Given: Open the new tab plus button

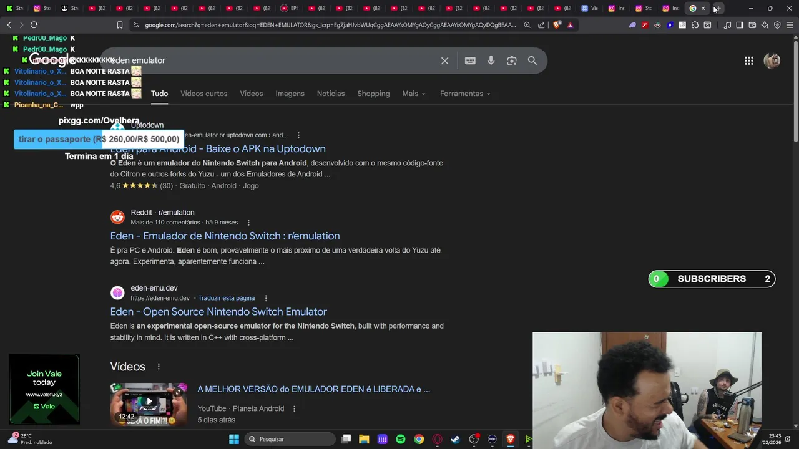Looking at the screenshot, I should click(x=718, y=8).
